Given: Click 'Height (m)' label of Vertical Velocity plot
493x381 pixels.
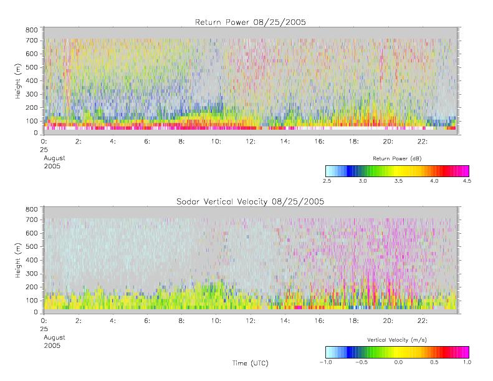Looking at the screenshot, I should (18, 261).
